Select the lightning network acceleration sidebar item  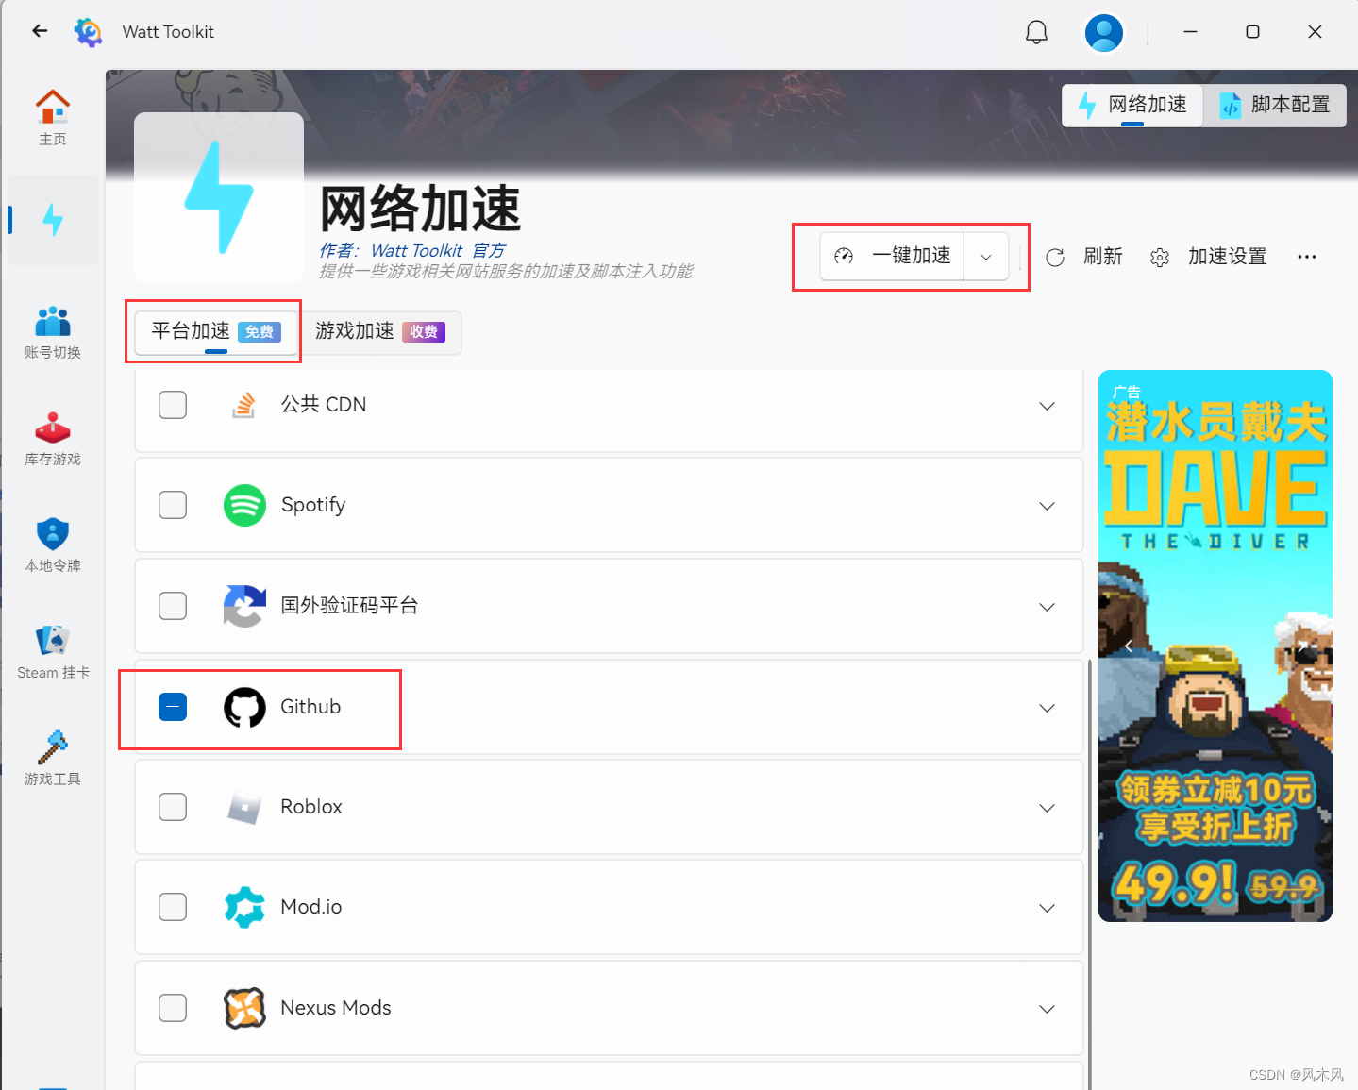click(x=53, y=220)
